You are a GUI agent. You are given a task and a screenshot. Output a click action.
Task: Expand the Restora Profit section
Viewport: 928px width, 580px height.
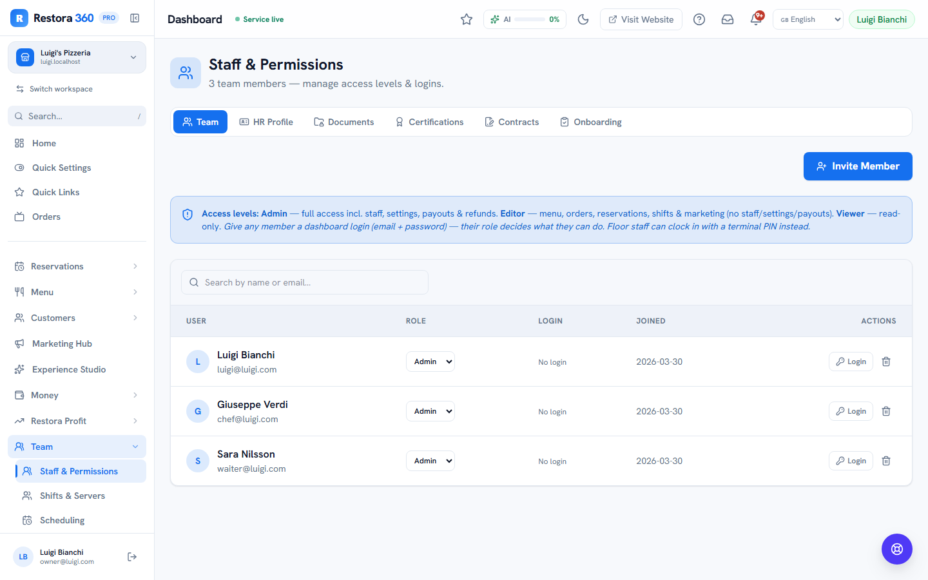point(77,421)
